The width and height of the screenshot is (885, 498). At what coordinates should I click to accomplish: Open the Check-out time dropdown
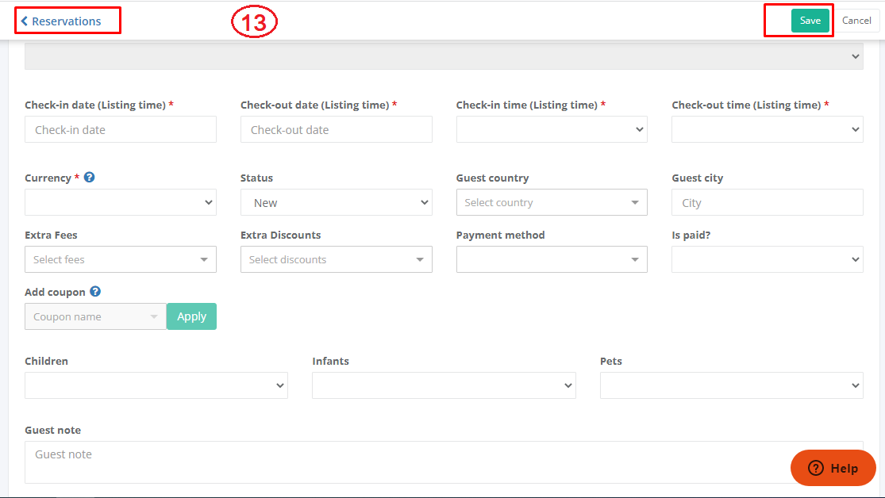[x=767, y=130]
